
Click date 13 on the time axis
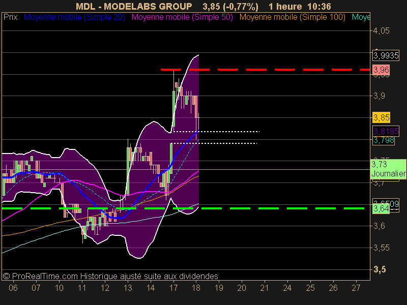coord(128,288)
